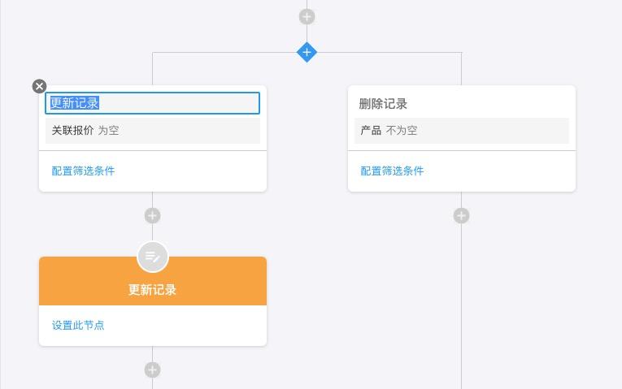Add a node below the 删除记录 branch
622x389 pixels.
pos(461,215)
